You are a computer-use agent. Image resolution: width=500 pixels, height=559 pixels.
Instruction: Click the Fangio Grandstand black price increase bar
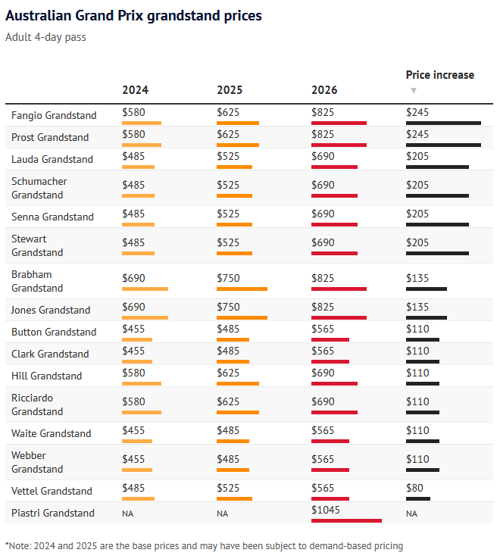pyautogui.click(x=443, y=123)
